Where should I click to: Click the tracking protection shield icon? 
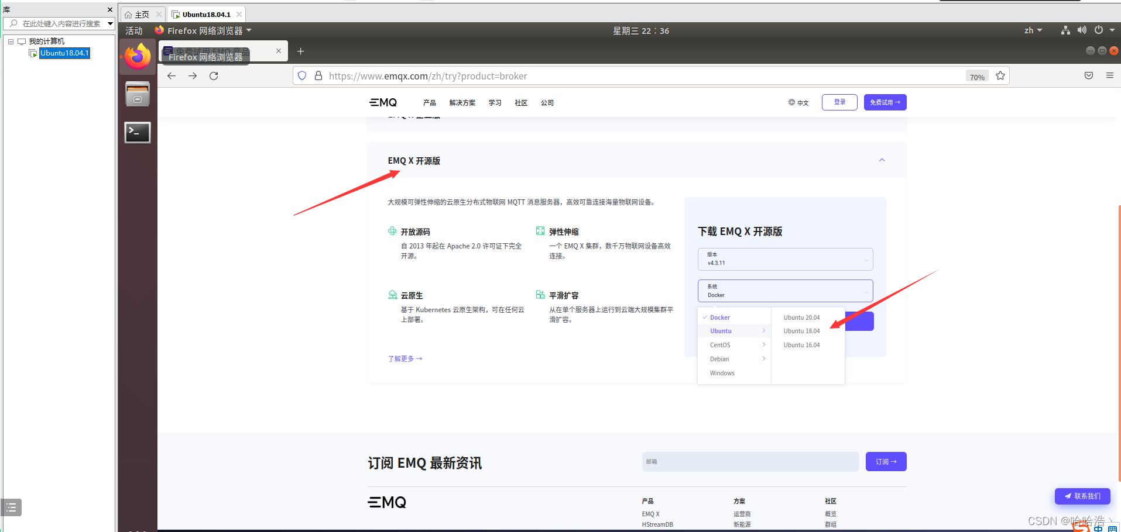[x=302, y=76]
